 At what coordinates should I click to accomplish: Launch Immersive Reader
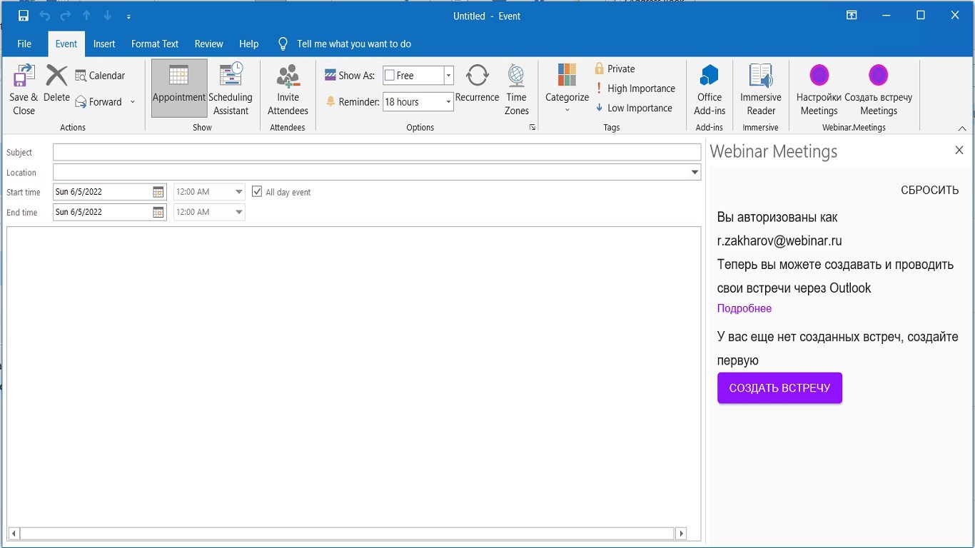click(761, 89)
